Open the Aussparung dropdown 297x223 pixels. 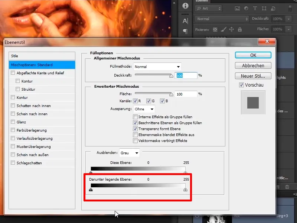pyautogui.click(x=144, y=109)
